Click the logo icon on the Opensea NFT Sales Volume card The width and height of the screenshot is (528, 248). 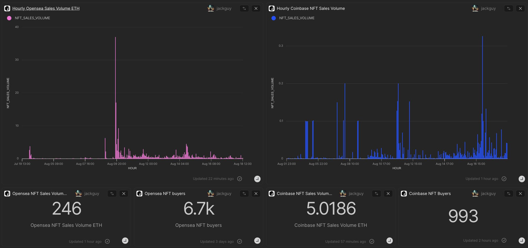(x=7, y=194)
